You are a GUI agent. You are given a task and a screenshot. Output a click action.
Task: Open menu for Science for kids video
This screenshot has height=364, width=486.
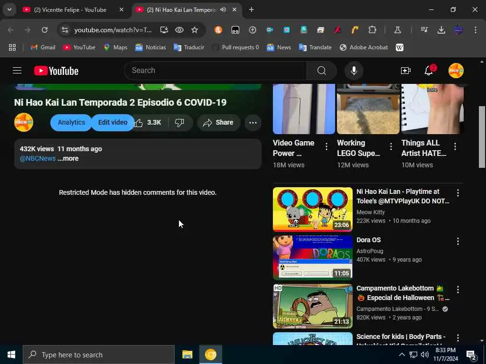(458, 338)
